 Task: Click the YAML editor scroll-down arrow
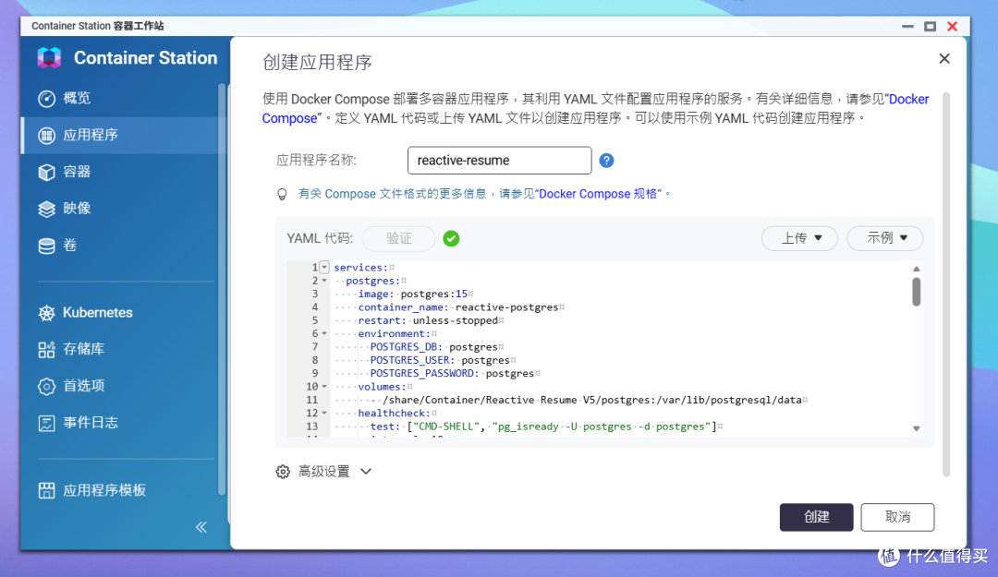pos(917,428)
